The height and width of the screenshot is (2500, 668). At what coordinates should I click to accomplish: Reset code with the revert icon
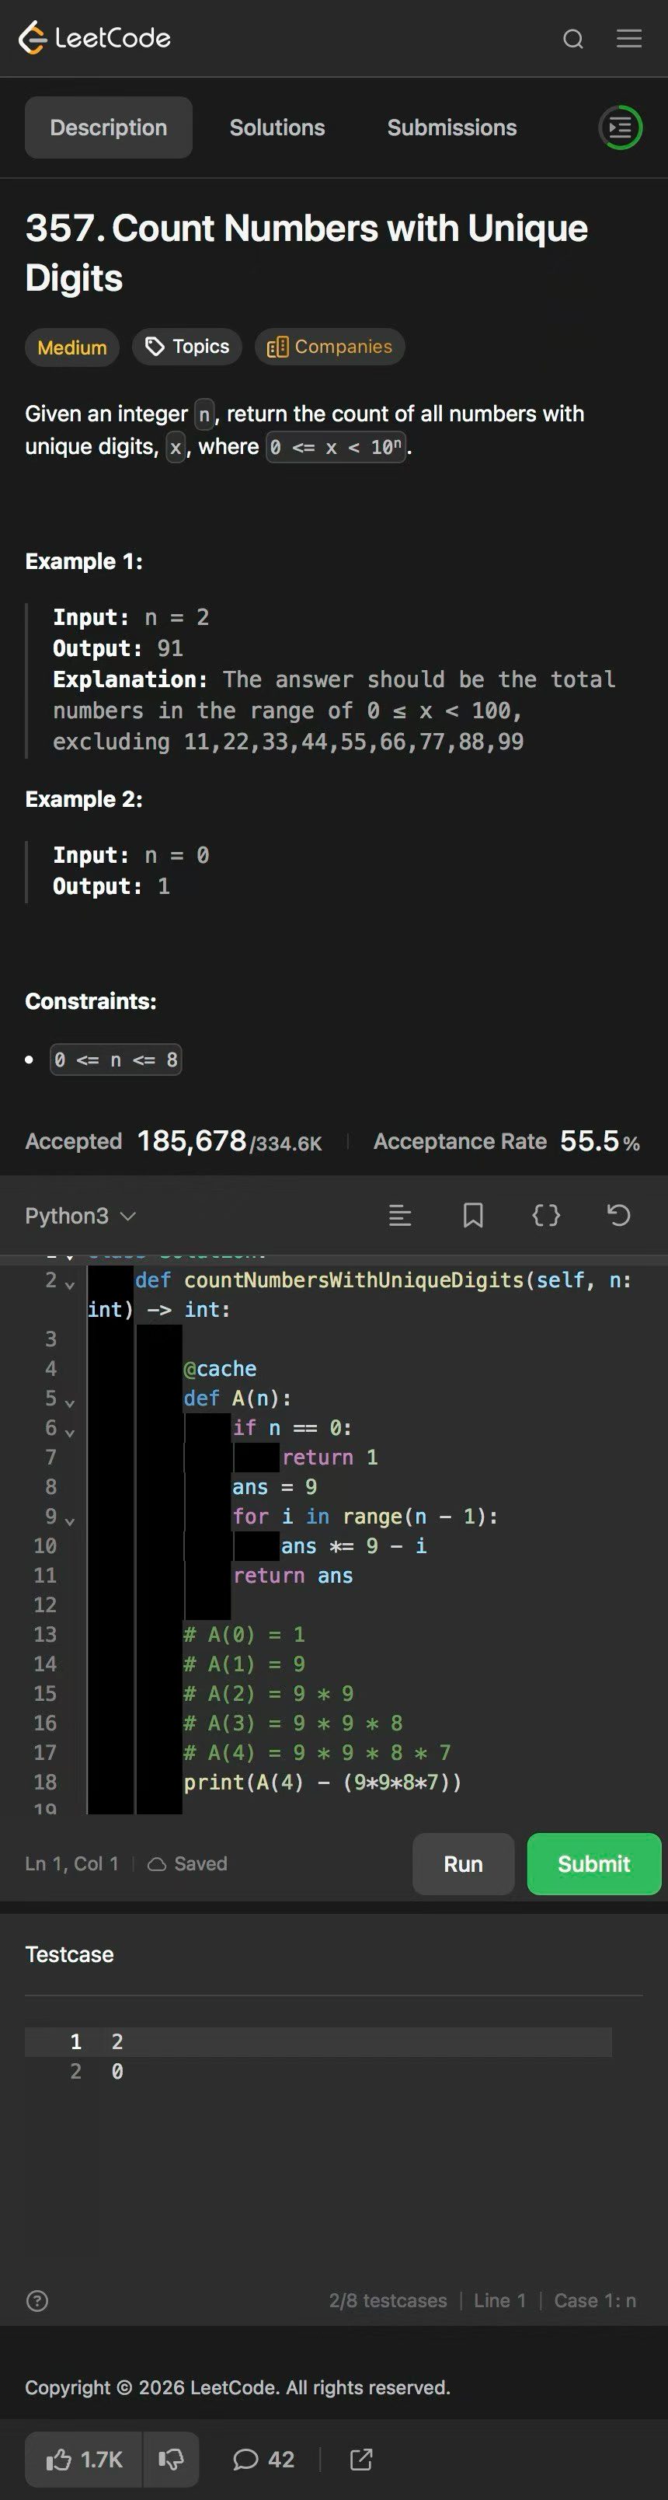pos(618,1215)
